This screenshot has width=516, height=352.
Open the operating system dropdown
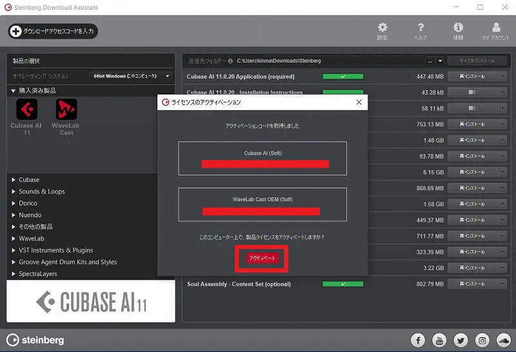(130, 76)
